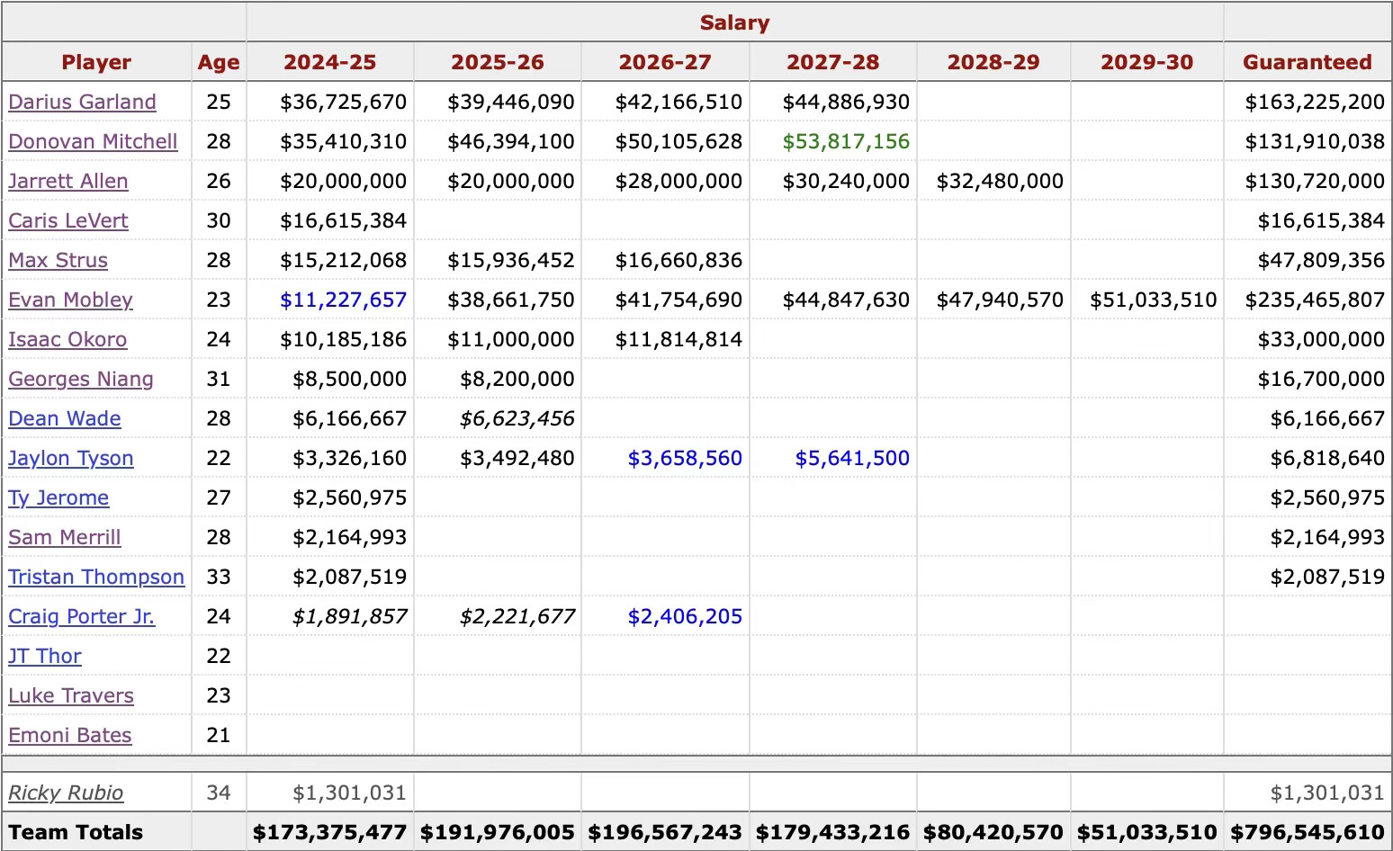Image resolution: width=1393 pixels, height=851 pixels.
Task: Open Ty Jerome player link
Action: click(58, 497)
